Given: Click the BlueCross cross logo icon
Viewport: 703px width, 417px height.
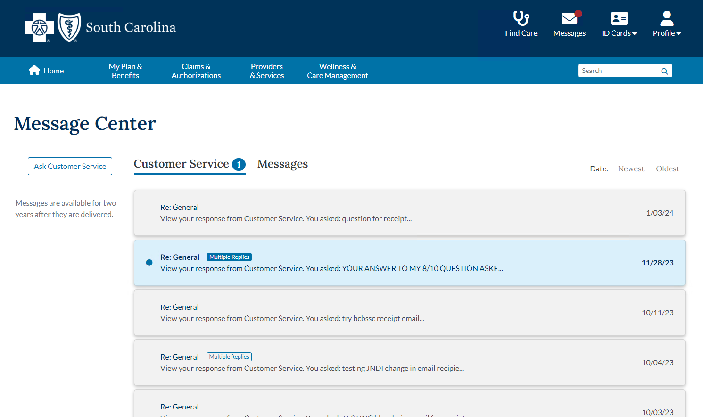Looking at the screenshot, I should point(40,28).
